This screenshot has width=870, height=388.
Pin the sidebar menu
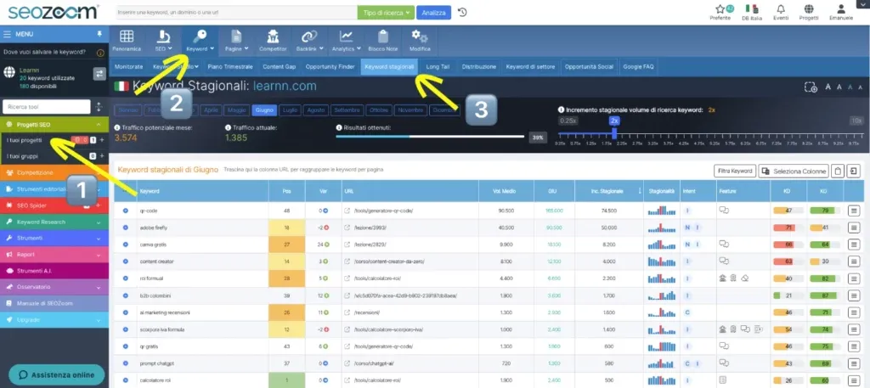99,34
